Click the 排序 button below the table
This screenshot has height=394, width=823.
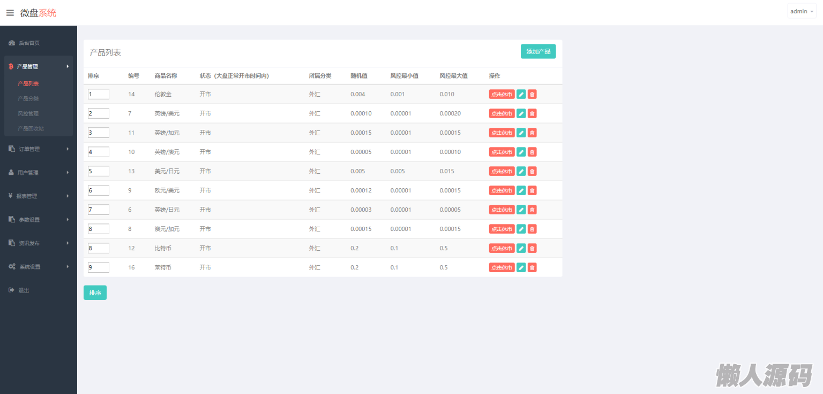[95, 293]
